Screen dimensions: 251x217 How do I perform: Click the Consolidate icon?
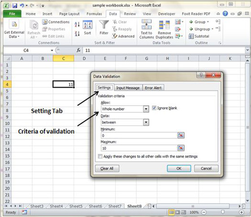[x=178, y=29]
